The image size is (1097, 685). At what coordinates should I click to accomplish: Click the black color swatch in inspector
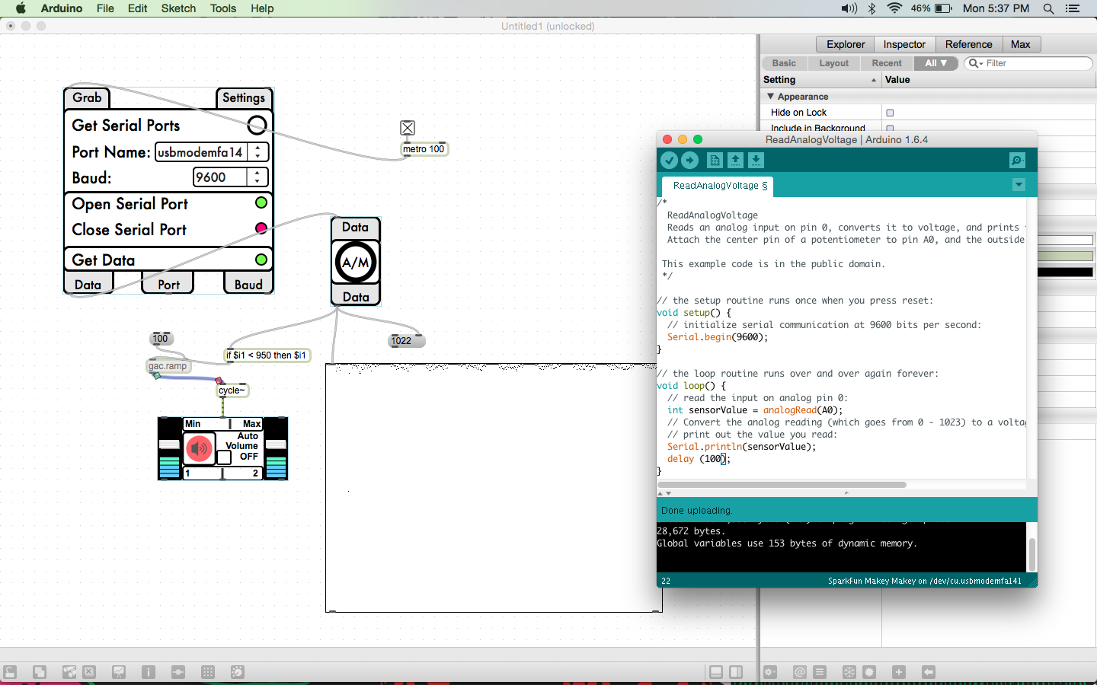(x=1065, y=272)
